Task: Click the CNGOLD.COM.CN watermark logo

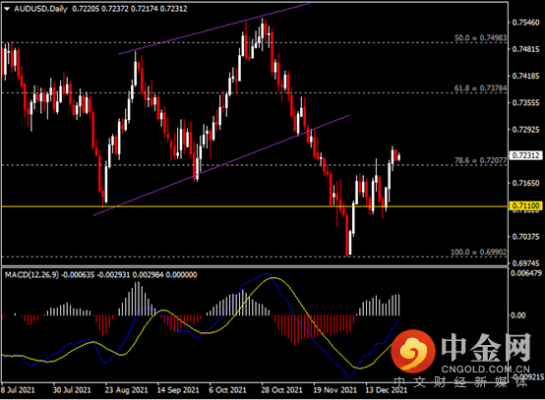Action: tap(460, 353)
